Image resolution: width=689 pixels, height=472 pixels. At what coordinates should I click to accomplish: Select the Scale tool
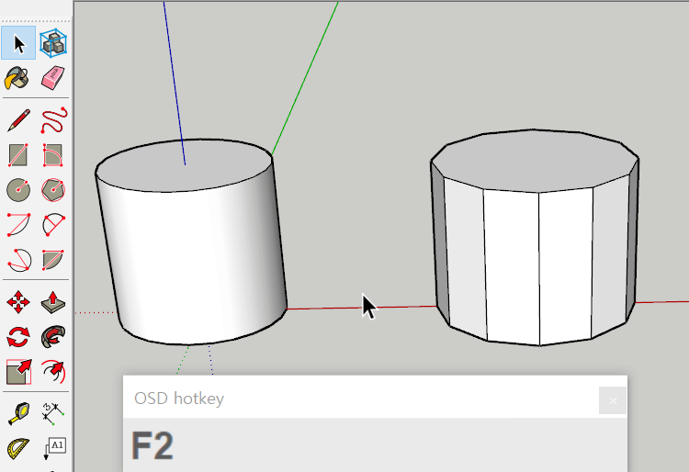(x=18, y=372)
